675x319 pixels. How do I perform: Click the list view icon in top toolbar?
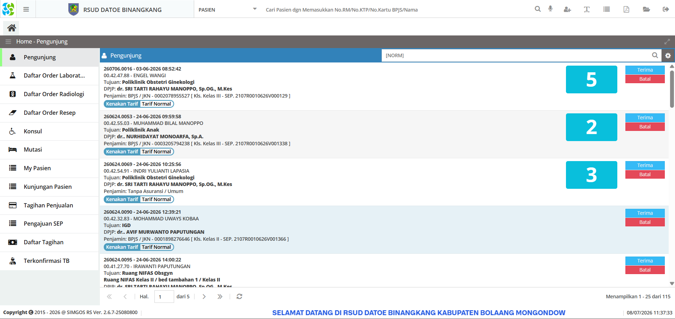pyautogui.click(x=606, y=9)
